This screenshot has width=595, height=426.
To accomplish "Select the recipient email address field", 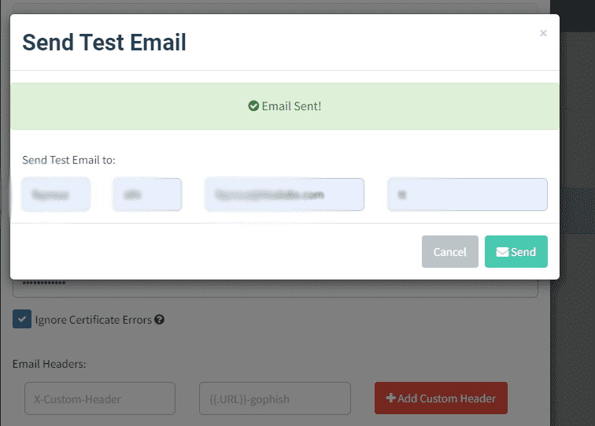I will 284,194.
